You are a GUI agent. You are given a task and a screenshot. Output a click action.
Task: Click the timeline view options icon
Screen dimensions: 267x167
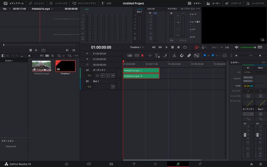click(x=130, y=55)
